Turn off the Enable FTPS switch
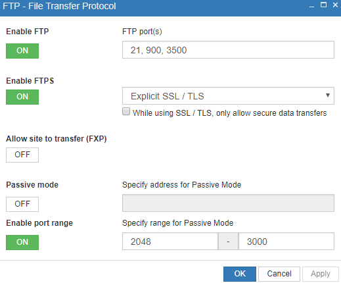 click(x=22, y=97)
